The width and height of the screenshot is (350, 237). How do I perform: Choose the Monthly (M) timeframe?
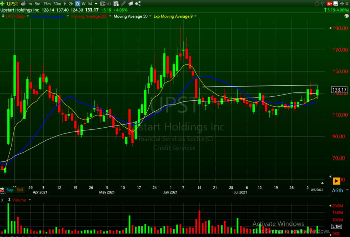pos(90,4)
